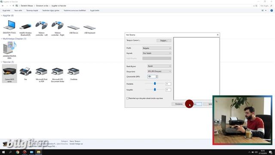Click the Önizleme button
Image resolution: width=275 pixels, height=155 pixels.
pyautogui.click(x=179, y=104)
